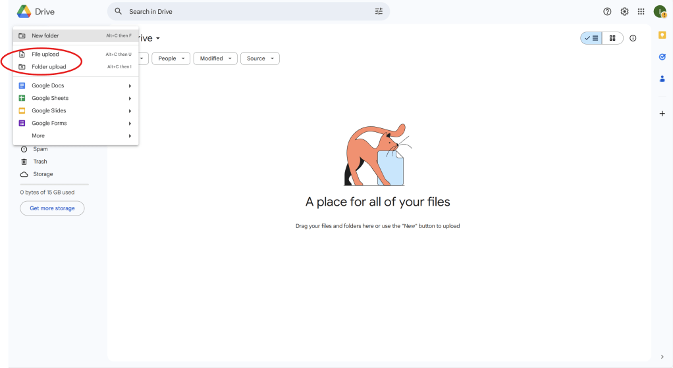673x368 pixels.
Task: Open search filter options icon
Action: (379, 11)
